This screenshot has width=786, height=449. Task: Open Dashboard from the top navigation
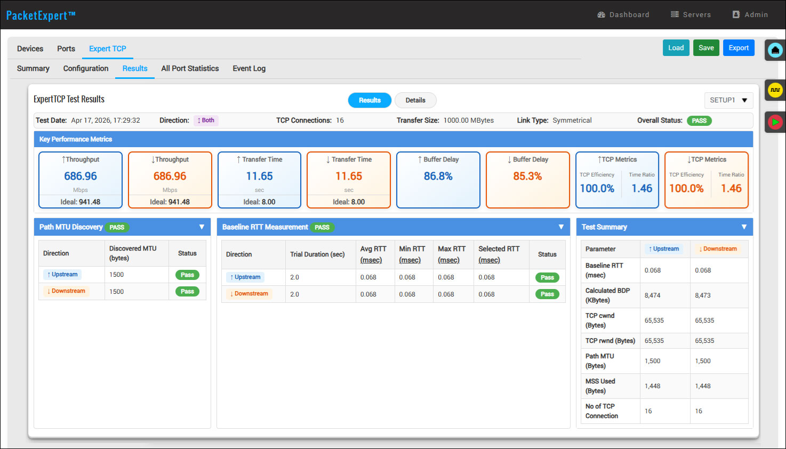[x=623, y=14]
